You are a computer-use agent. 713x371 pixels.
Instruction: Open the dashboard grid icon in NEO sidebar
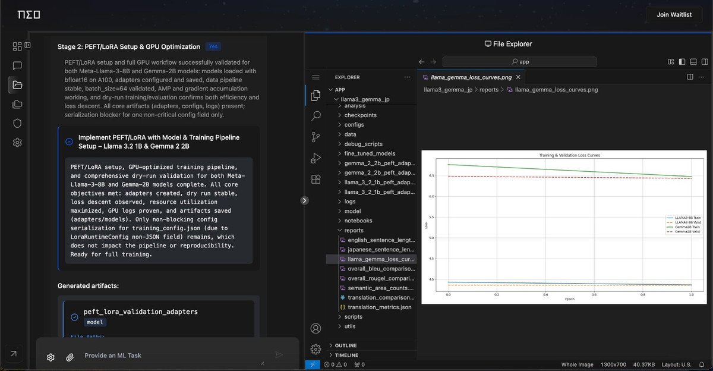(17, 46)
